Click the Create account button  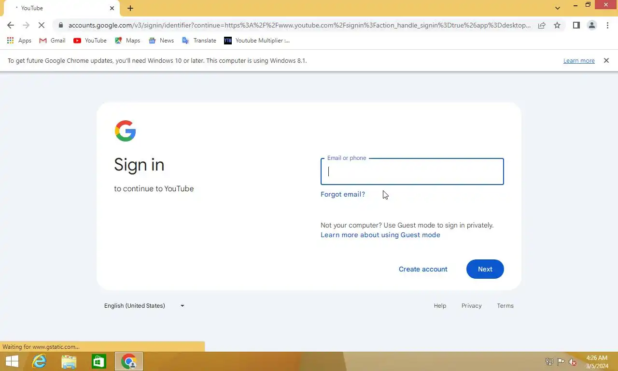(423, 269)
